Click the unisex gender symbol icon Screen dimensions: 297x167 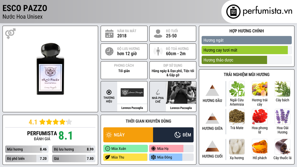click(10, 34)
